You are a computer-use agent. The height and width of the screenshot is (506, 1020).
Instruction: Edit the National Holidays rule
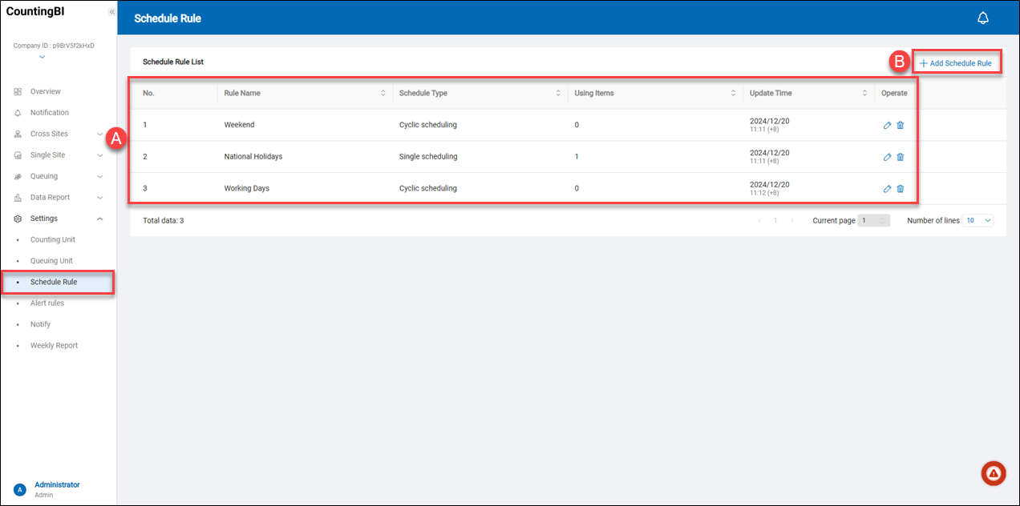(887, 157)
